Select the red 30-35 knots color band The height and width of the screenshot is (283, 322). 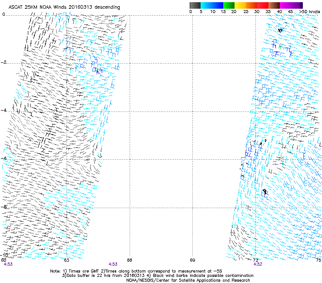pos(263,5)
